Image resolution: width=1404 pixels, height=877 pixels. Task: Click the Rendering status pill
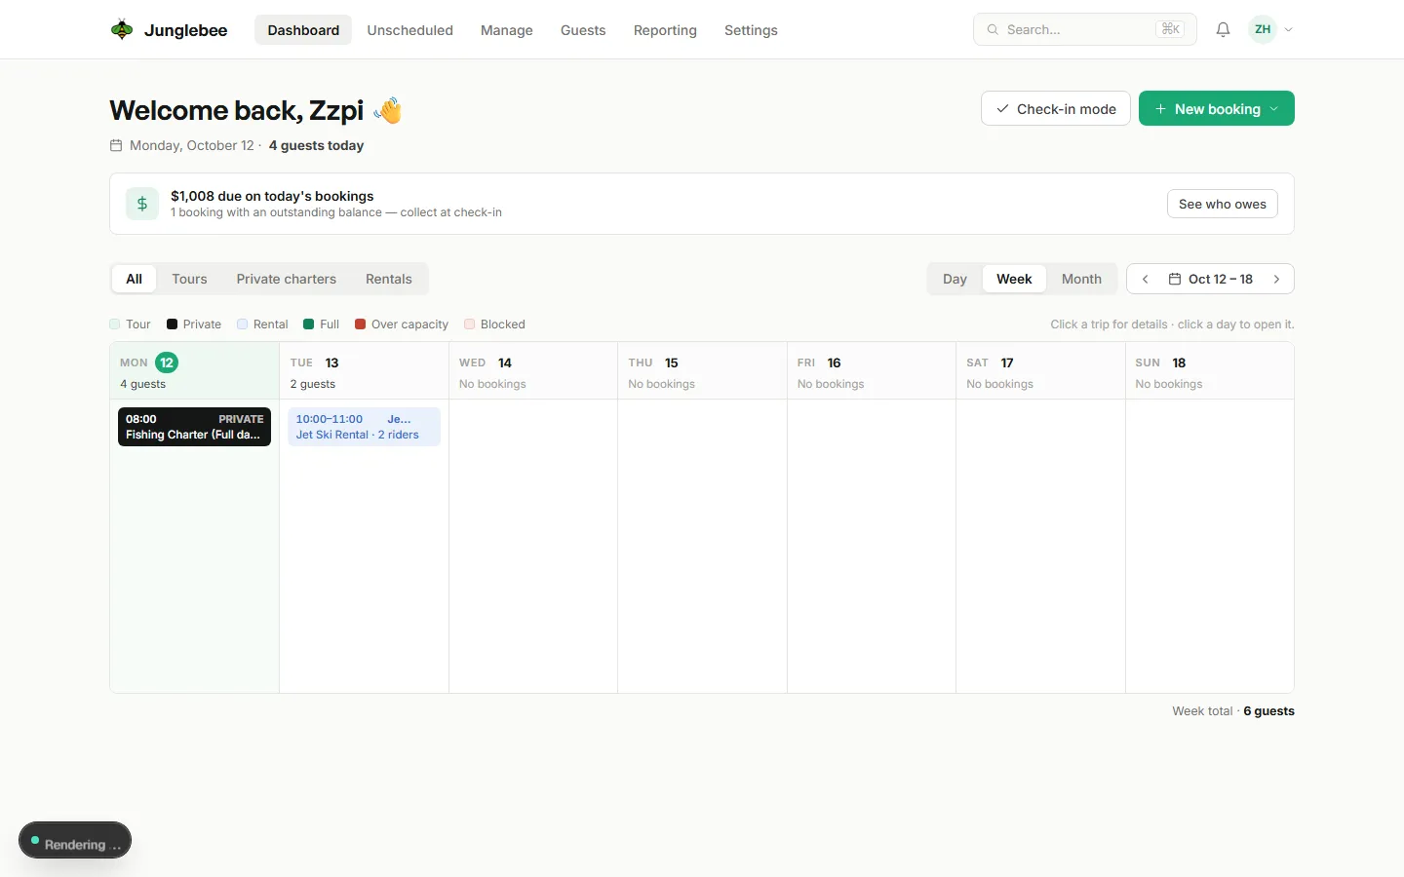pyautogui.click(x=75, y=841)
